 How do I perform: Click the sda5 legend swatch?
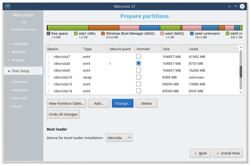coord(227,34)
